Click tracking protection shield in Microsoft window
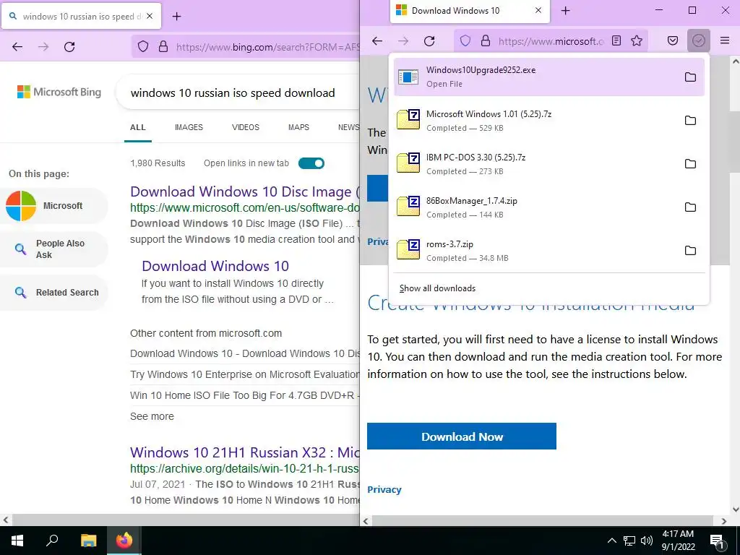740x555 pixels. click(465, 41)
